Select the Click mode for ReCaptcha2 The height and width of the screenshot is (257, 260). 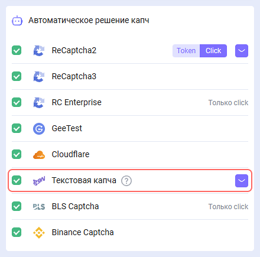pyautogui.click(x=213, y=51)
